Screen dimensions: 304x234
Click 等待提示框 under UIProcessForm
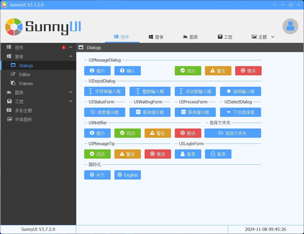point(195,112)
